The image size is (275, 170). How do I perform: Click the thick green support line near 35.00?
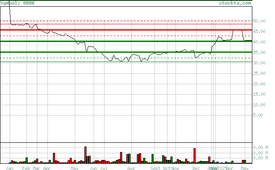pos(126,52)
